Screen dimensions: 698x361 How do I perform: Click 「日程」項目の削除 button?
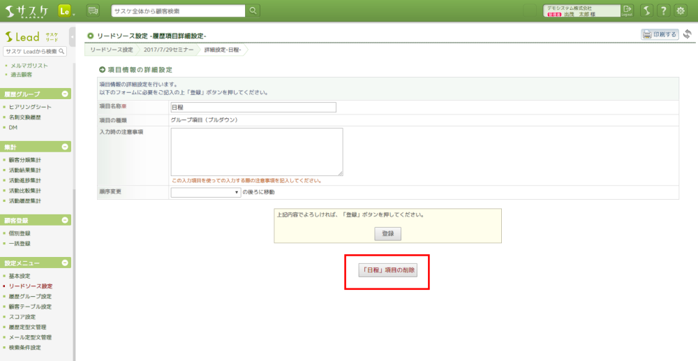[387, 270]
